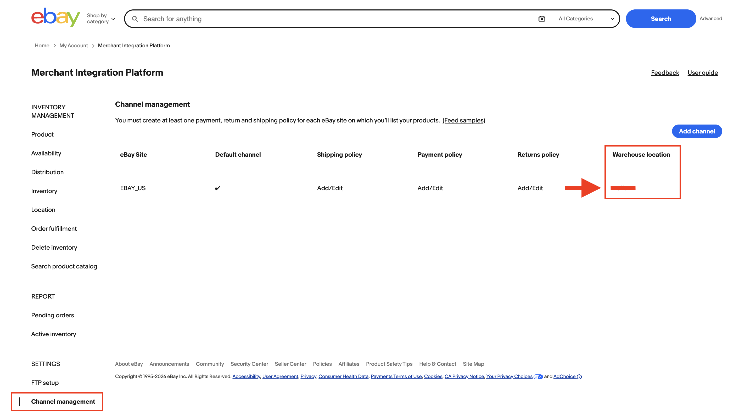Open Site Map footer link
Screen dimensions: 739x416
point(473,364)
